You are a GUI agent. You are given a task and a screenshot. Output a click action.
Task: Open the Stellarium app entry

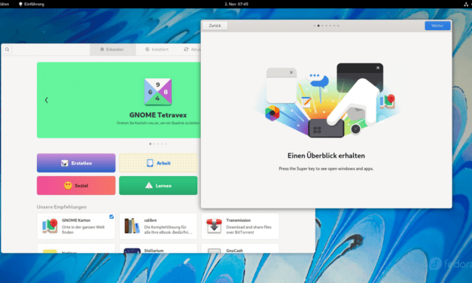158,248
